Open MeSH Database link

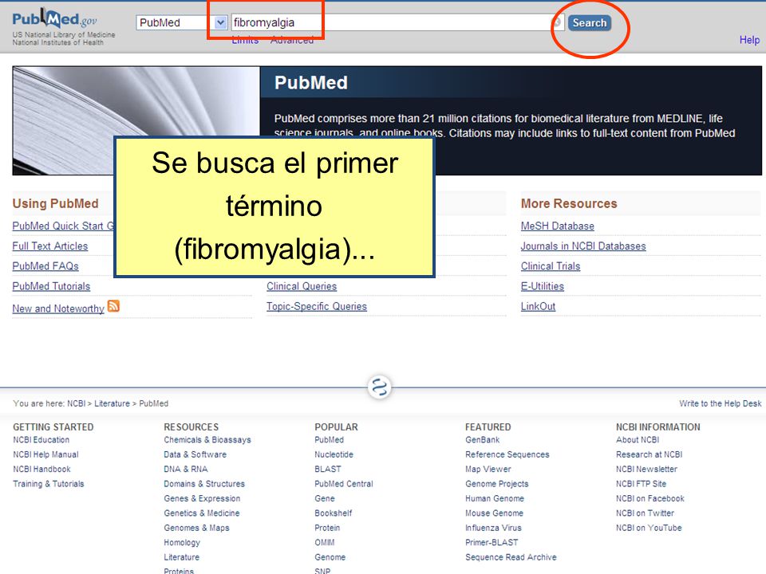[558, 226]
